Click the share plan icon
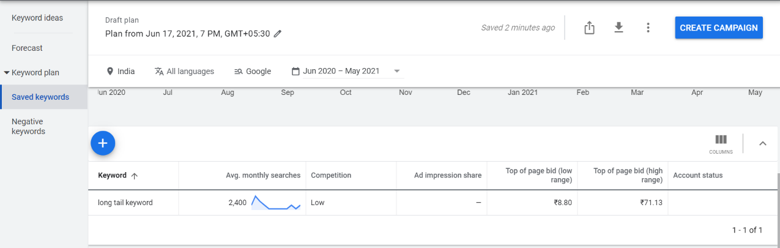The image size is (780, 248). [x=589, y=28]
